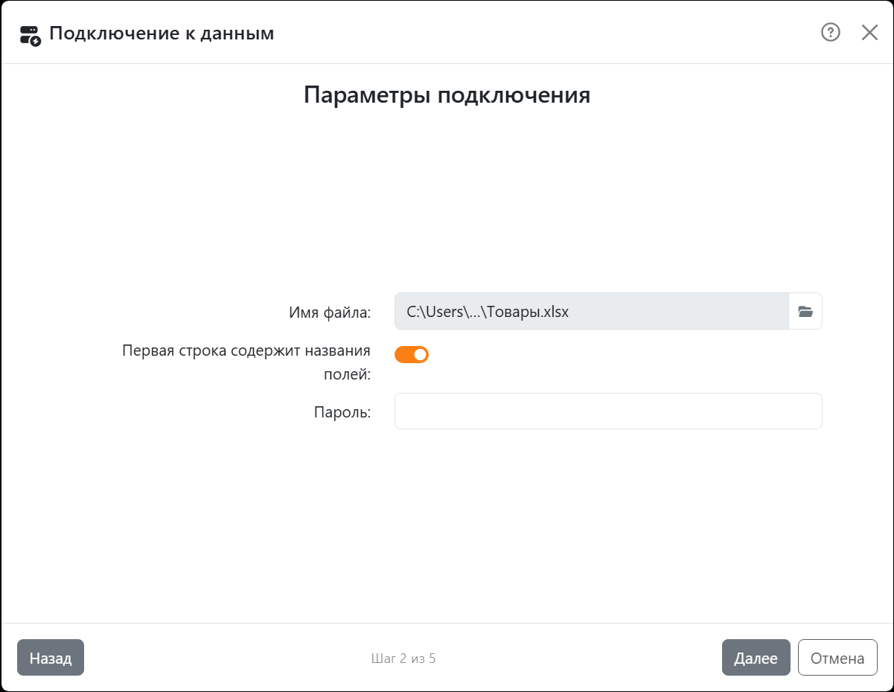Toggle first row contains field names switch
This screenshot has width=894, height=692.
coord(412,354)
